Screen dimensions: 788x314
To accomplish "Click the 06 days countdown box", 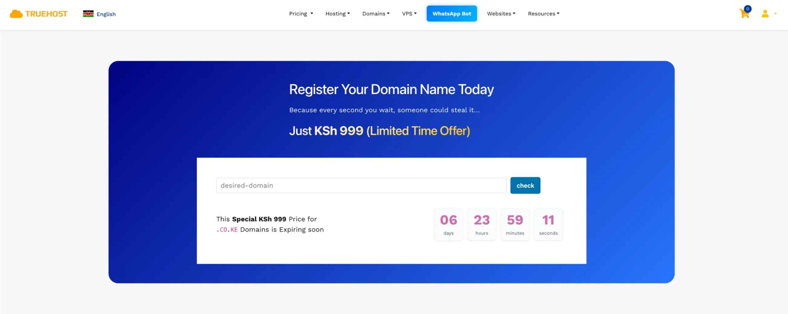I will click(x=448, y=224).
